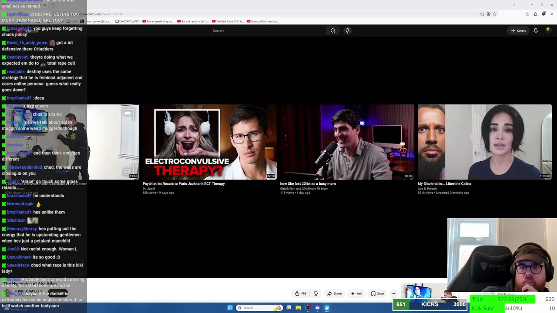557x313 pixels.
Task: Open 'Psychiatrist Reacts to Paris Jackson's ECT Therapy' title
Action: click(x=184, y=183)
